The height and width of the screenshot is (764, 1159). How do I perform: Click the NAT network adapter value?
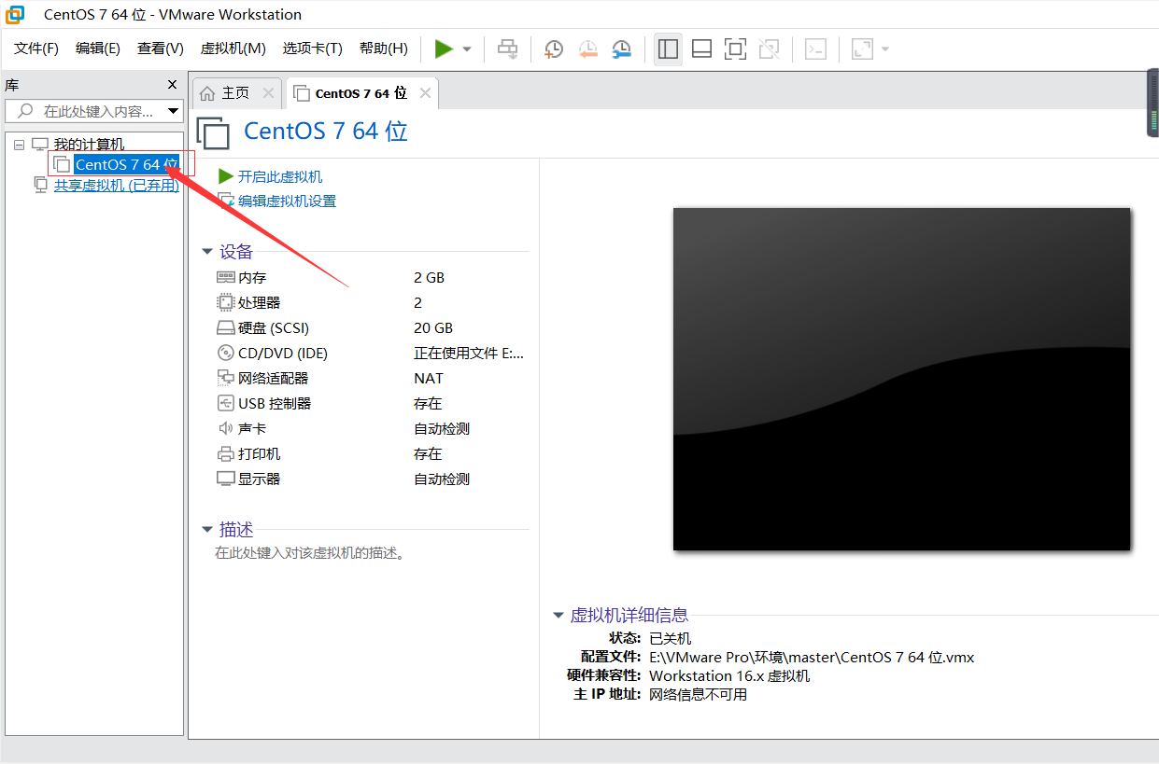pyautogui.click(x=429, y=379)
